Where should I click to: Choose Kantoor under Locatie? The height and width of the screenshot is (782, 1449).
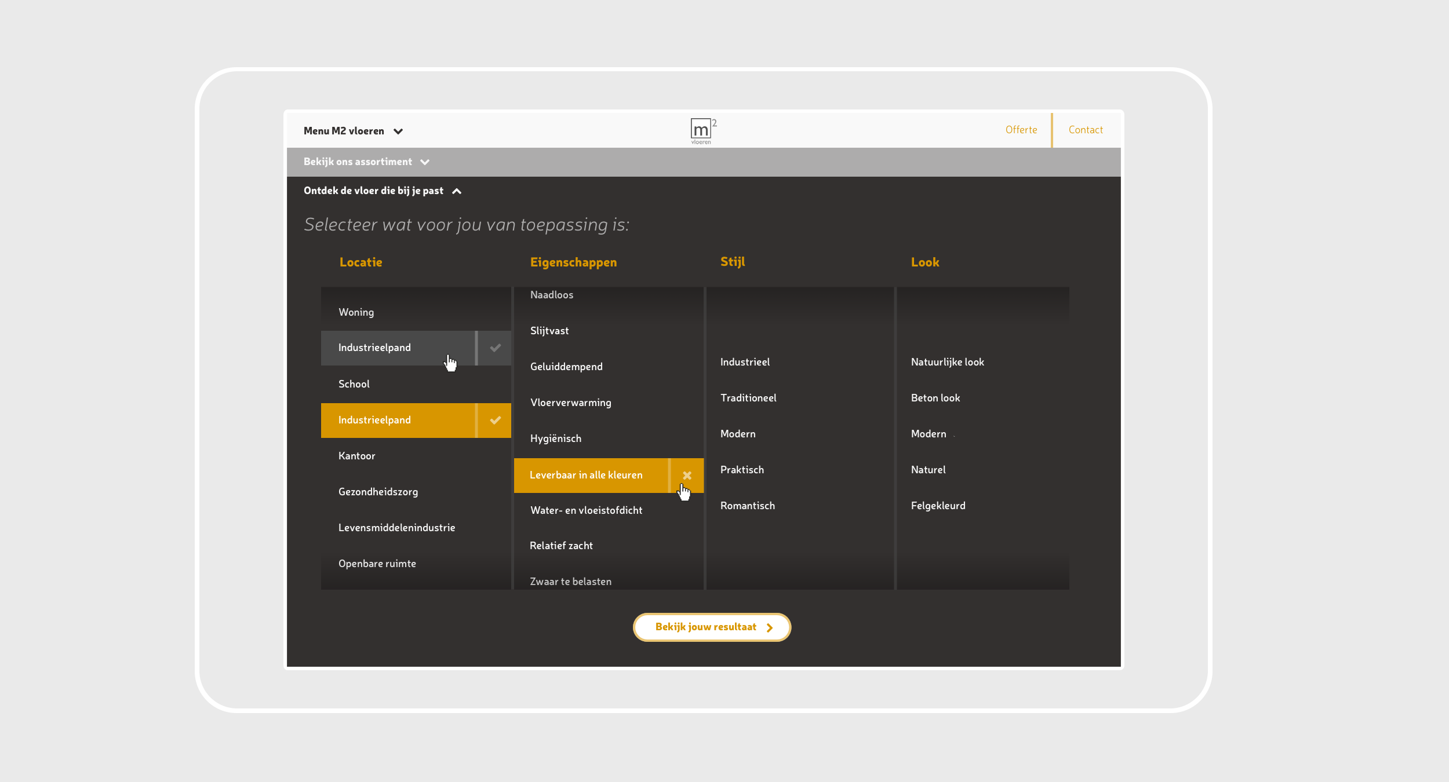click(357, 456)
